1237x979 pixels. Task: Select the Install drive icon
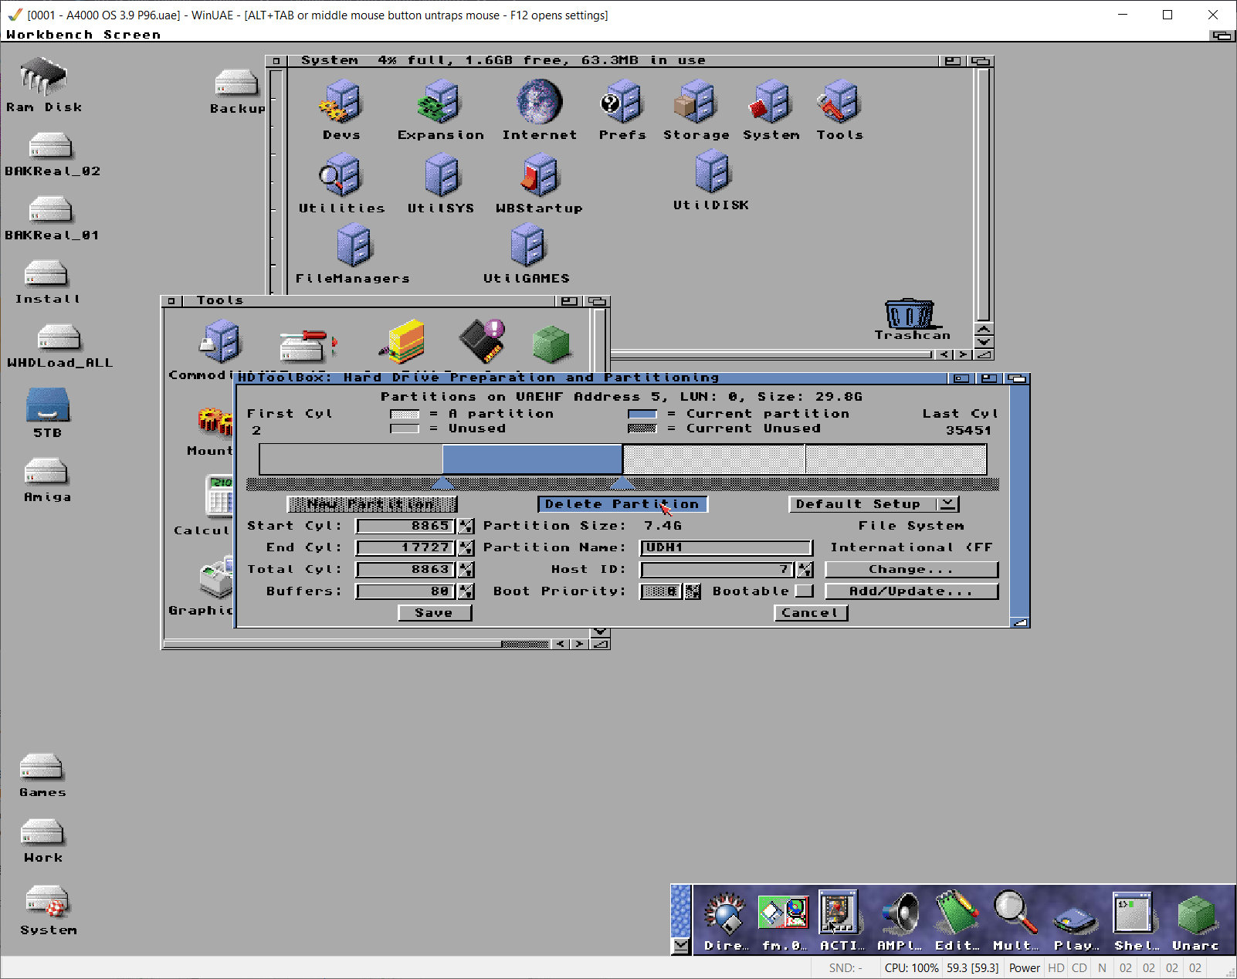coord(46,273)
